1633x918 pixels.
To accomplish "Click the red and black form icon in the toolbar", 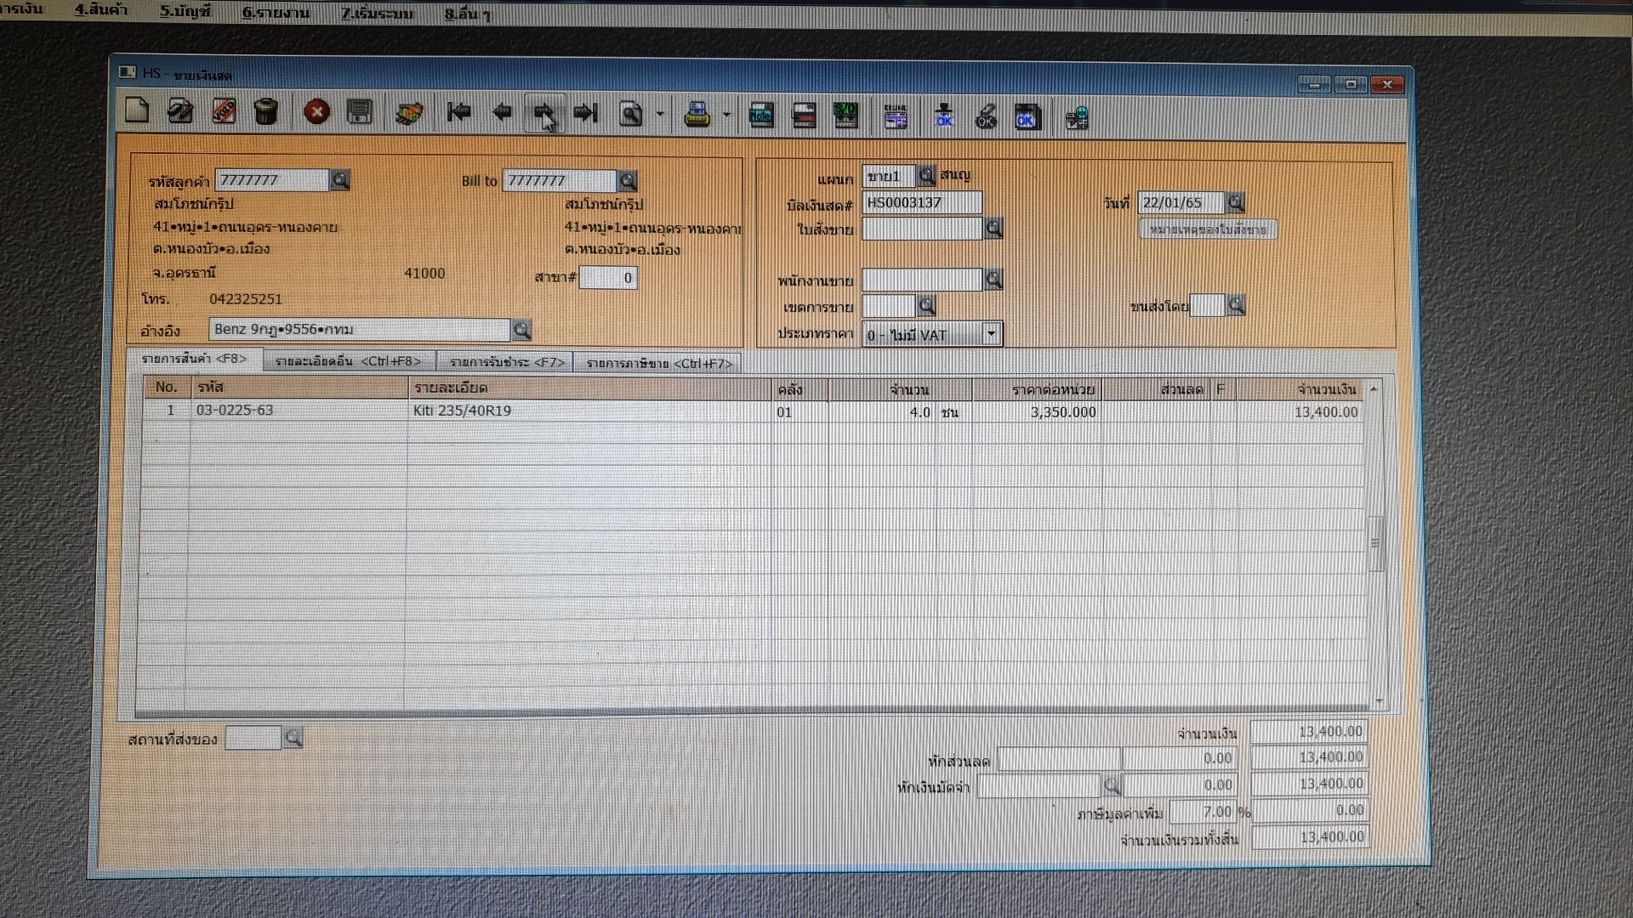I will (804, 116).
